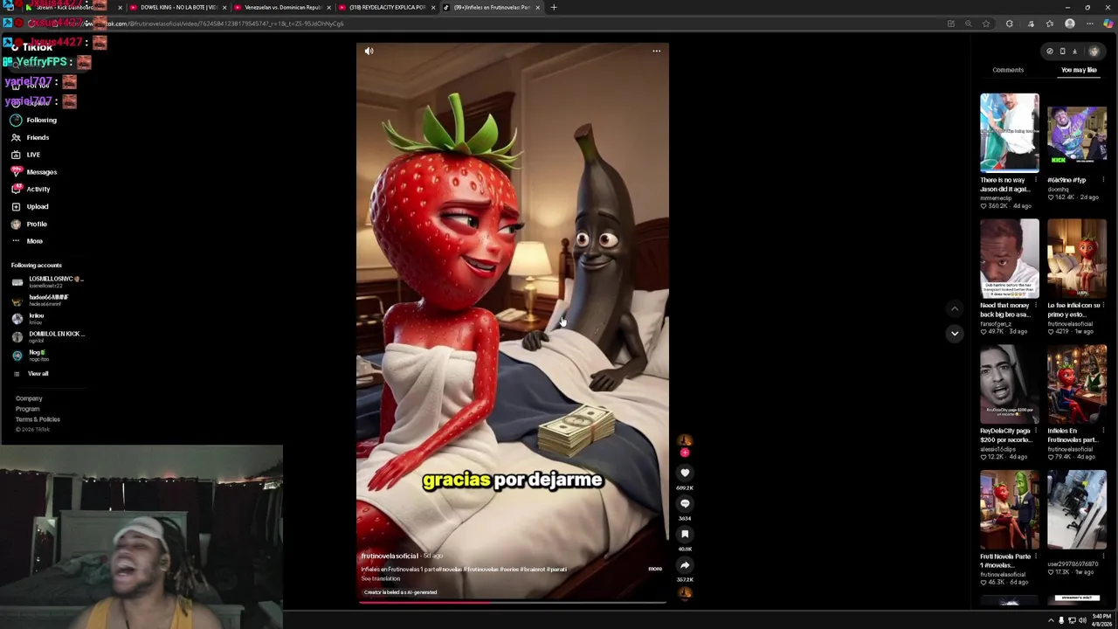This screenshot has width=1118, height=629.
Task: Open LIVE in the TikTok sidebar
Action: pos(26,155)
